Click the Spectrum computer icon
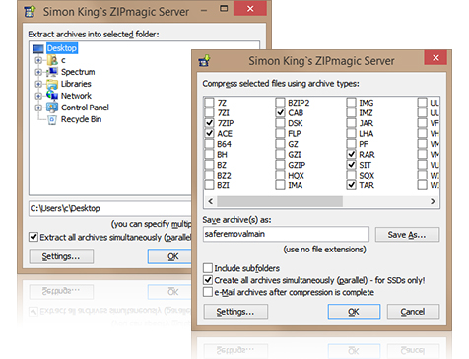The image size is (469, 359). [x=52, y=72]
